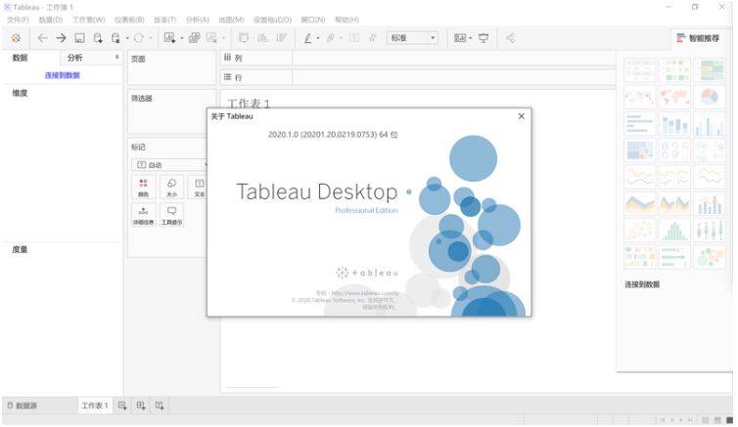Open the 文件(F) menu
This screenshot has width=738, height=427.
pyautogui.click(x=18, y=20)
